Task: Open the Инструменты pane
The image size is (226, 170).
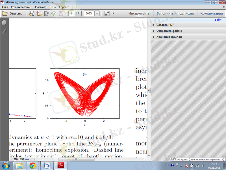Action: [139, 13]
